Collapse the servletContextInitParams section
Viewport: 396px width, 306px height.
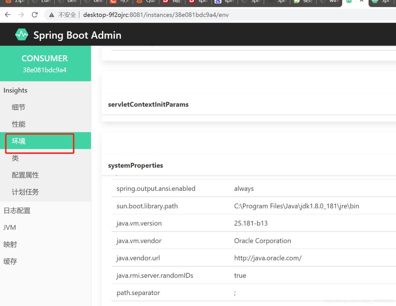click(x=148, y=104)
